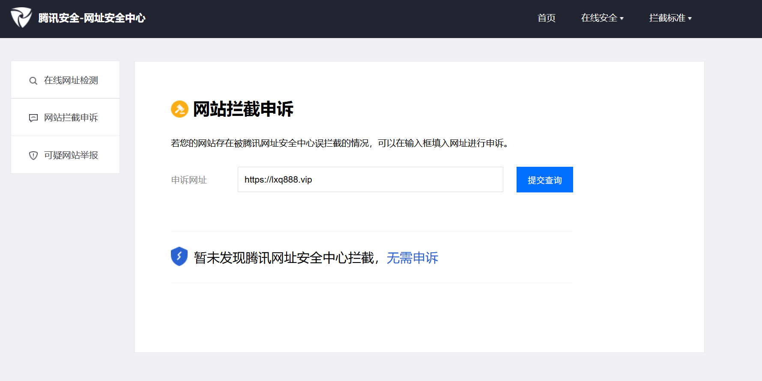Click the 申诉网址 field label
This screenshot has height=381, width=762.
click(x=189, y=180)
